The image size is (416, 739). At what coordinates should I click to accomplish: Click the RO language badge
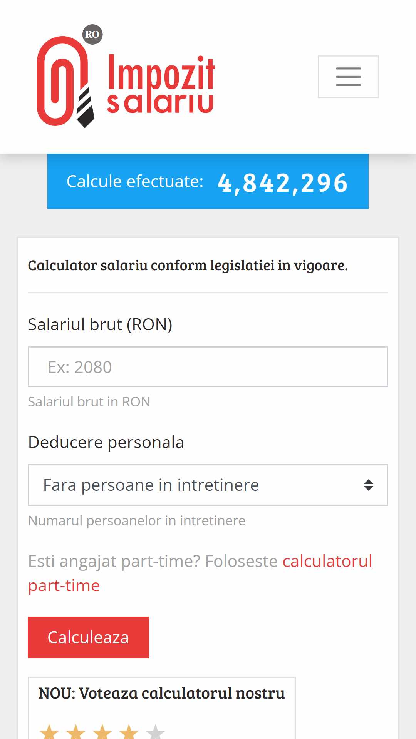tap(92, 34)
